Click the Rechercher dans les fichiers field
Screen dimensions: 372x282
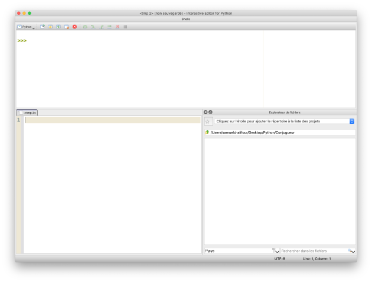click(313, 251)
